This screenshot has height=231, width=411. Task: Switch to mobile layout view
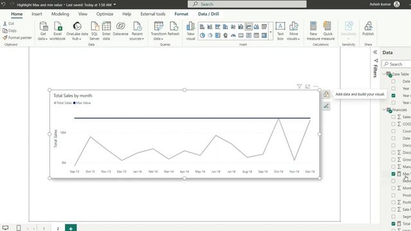click(x=19, y=228)
